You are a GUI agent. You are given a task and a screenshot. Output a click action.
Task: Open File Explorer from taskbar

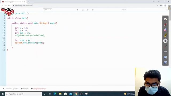coord(60,94)
